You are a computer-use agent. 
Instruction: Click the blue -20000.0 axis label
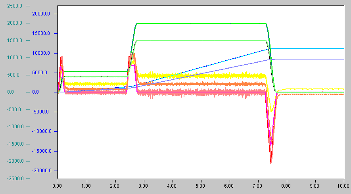tap(42, 171)
